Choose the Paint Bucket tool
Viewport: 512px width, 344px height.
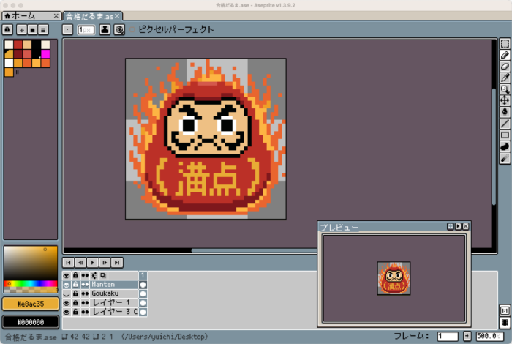click(505, 111)
